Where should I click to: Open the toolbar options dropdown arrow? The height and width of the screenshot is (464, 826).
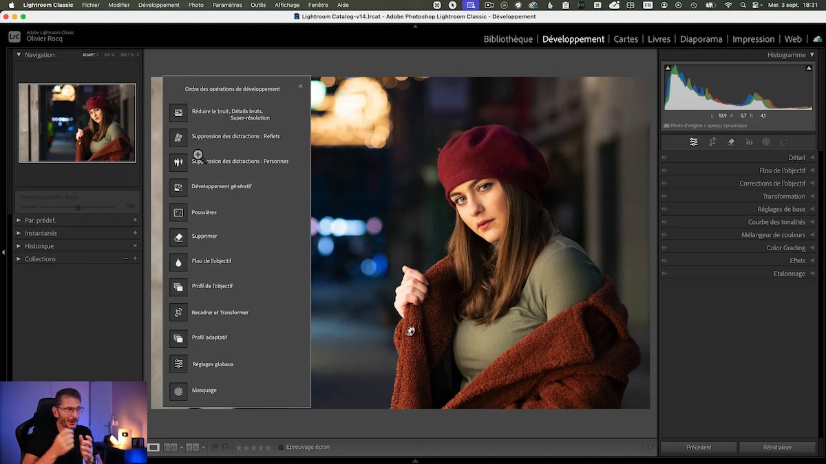click(649, 448)
